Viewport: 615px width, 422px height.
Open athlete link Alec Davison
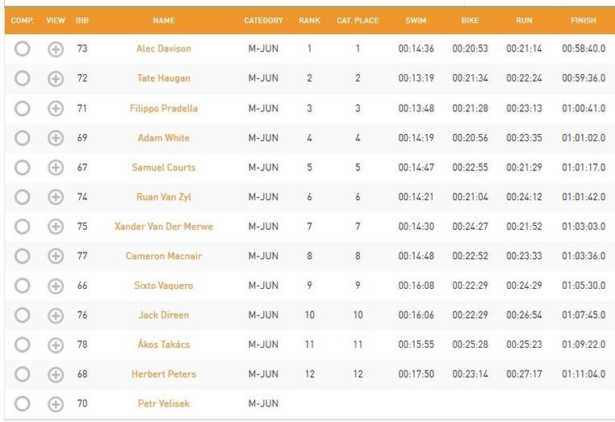pos(164,48)
